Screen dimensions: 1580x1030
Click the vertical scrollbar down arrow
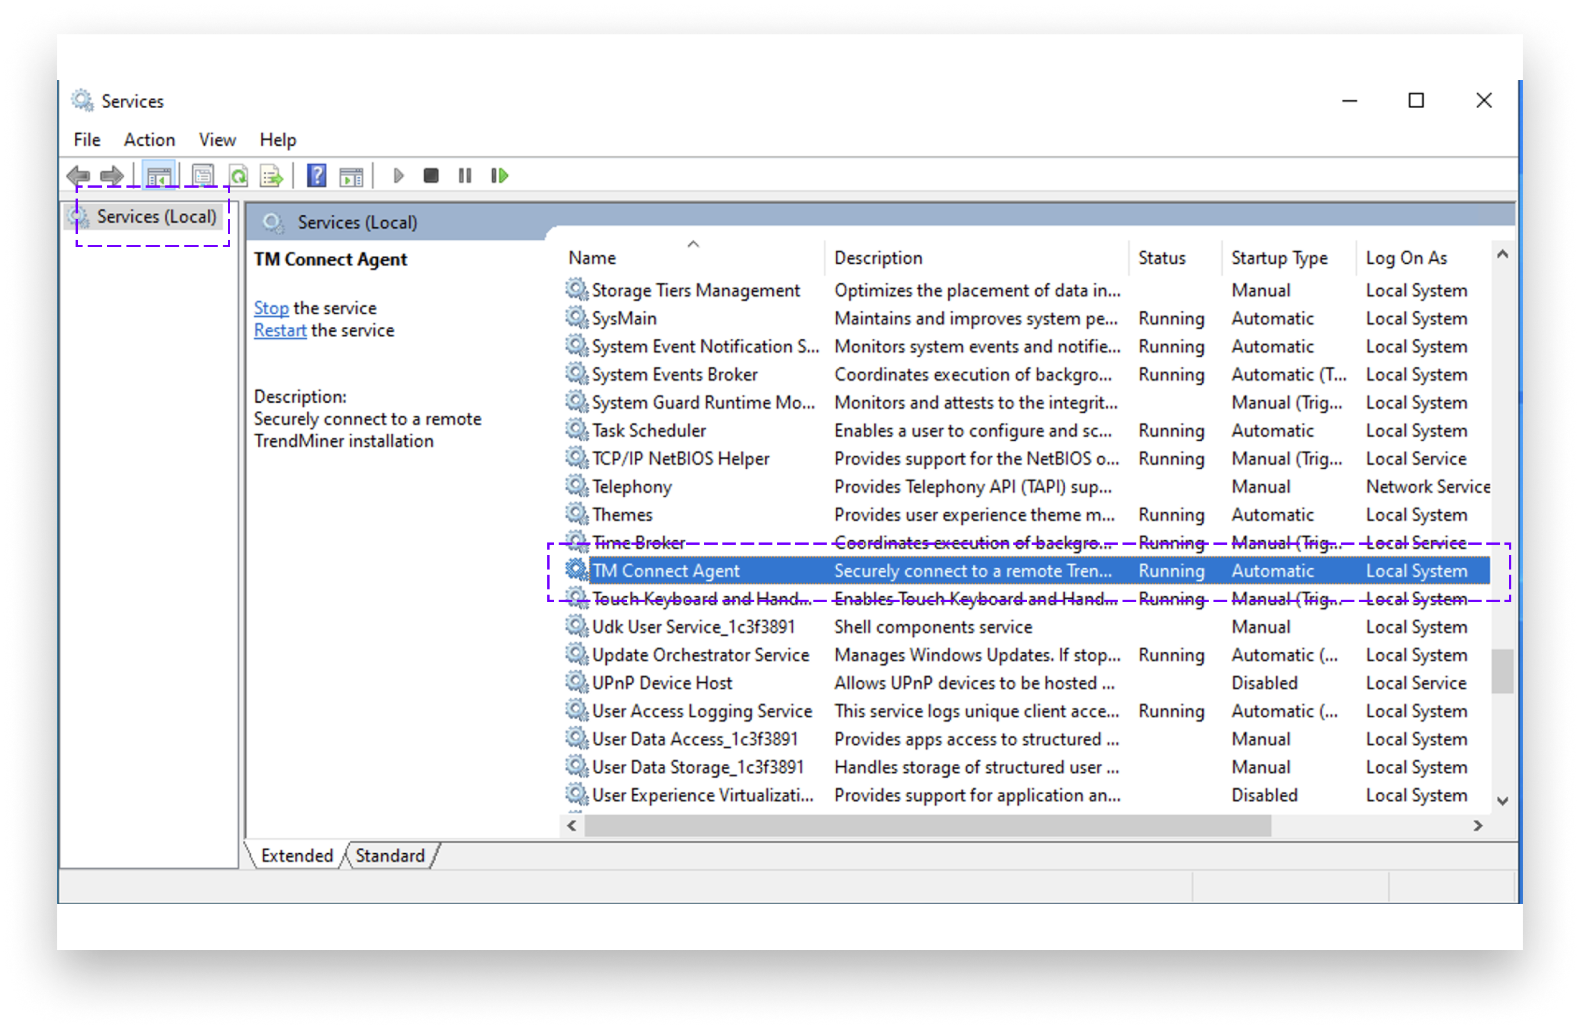pyautogui.click(x=1502, y=801)
